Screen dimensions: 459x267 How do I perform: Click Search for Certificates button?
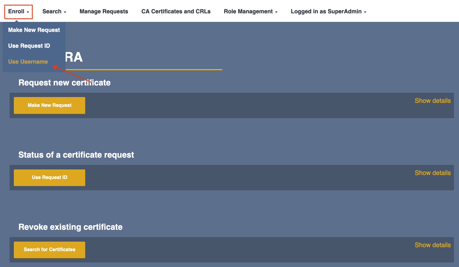click(50, 250)
